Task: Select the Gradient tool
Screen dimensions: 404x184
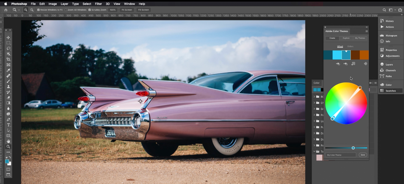Action: (9, 103)
